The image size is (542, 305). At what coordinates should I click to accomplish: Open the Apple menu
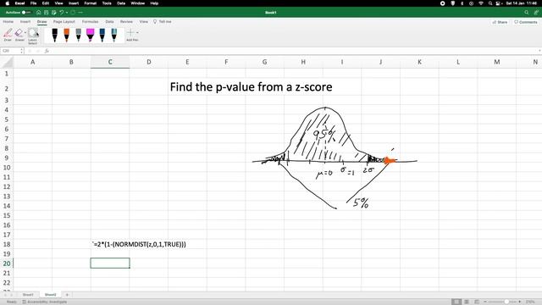tap(8, 3)
